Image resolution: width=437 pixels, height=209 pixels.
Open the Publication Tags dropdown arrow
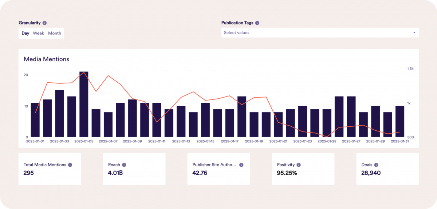414,33
